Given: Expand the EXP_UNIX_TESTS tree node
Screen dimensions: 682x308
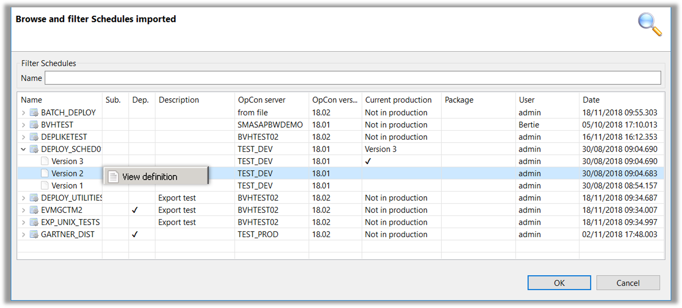Looking at the screenshot, I should 23,222.
